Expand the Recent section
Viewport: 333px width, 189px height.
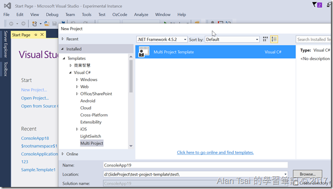63,39
